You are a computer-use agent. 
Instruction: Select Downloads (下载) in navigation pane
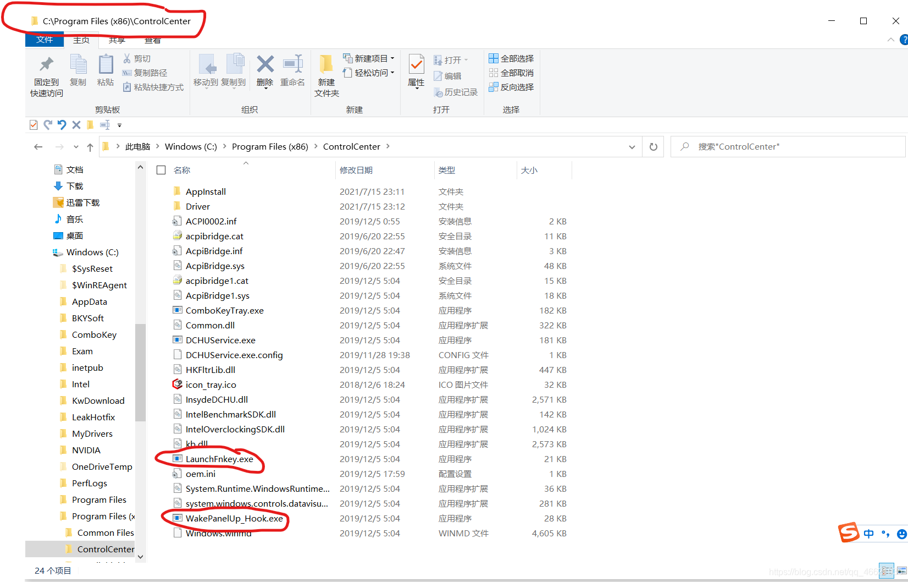[75, 186]
